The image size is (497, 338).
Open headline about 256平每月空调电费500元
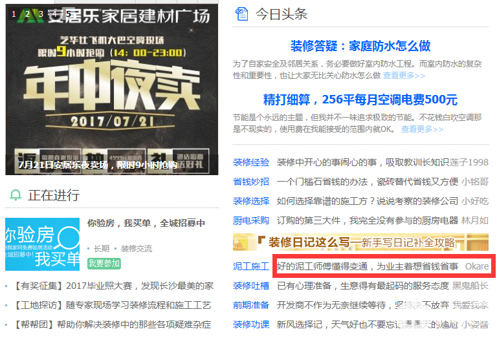point(360,100)
